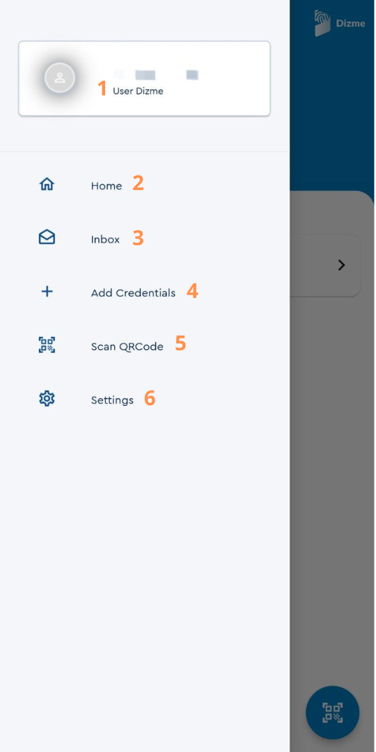This screenshot has width=376, height=752.
Task: Click the blurred user name
Action: pos(156,75)
